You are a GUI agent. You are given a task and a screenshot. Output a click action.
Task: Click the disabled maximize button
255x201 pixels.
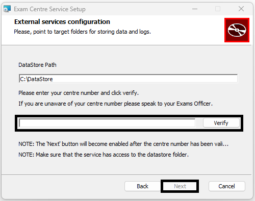218,9
